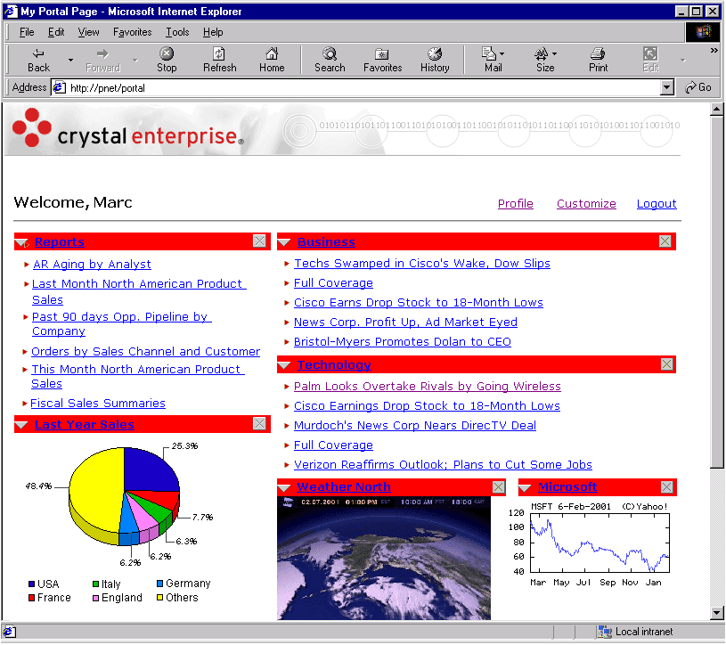Screen dimensions: 726x645
Task: Click the Back toolbar button
Action: pyautogui.click(x=38, y=61)
